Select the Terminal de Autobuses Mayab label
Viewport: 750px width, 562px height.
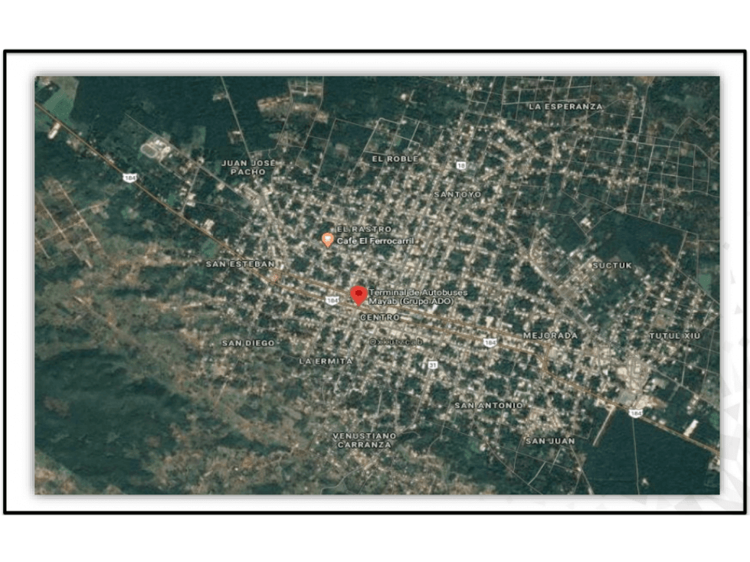coord(418,296)
